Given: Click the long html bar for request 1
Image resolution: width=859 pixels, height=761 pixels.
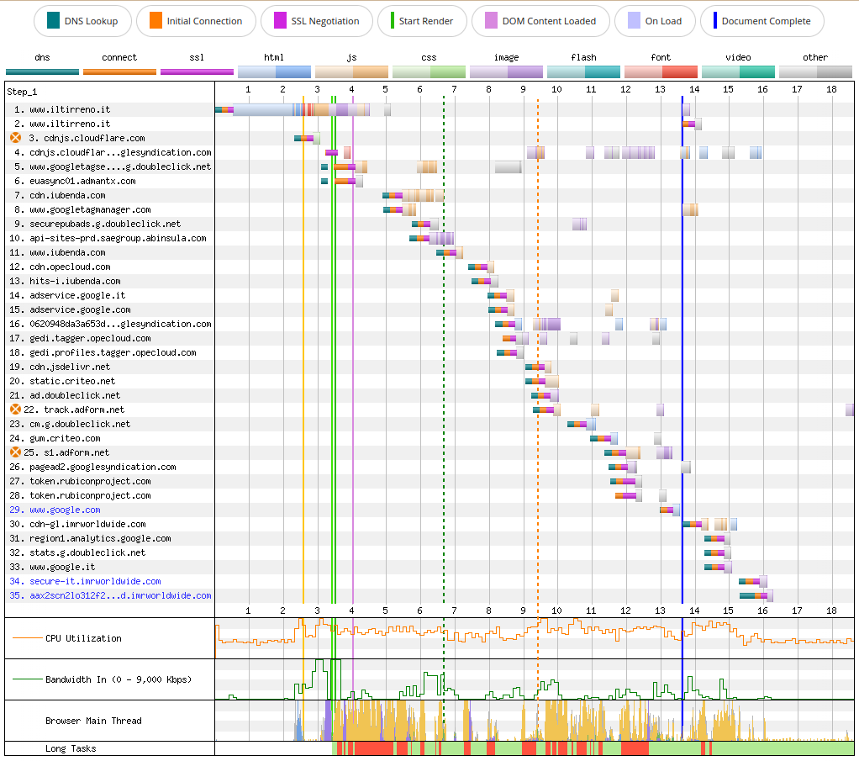Looking at the screenshot, I should pos(263,109).
